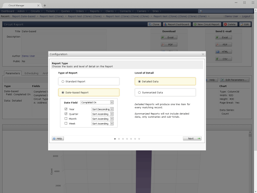Screen dimensions: 257x193
Task: Switch to the Scheduling tab
Action: click(x=31, y=73)
